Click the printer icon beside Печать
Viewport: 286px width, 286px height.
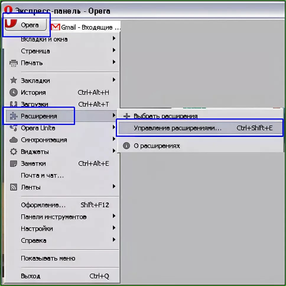click(x=14, y=63)
